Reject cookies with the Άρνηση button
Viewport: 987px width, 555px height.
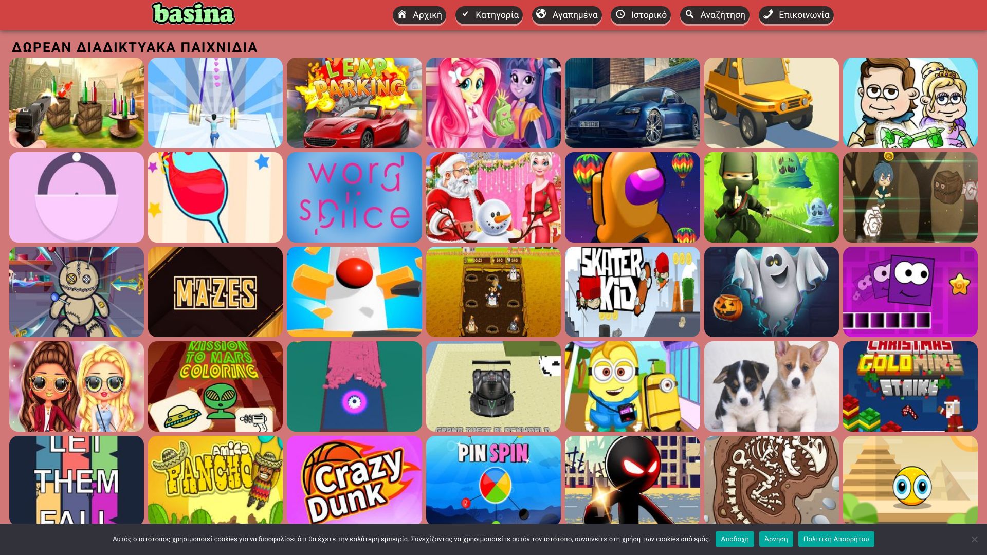pyautogui.click(x=776, y=539)
